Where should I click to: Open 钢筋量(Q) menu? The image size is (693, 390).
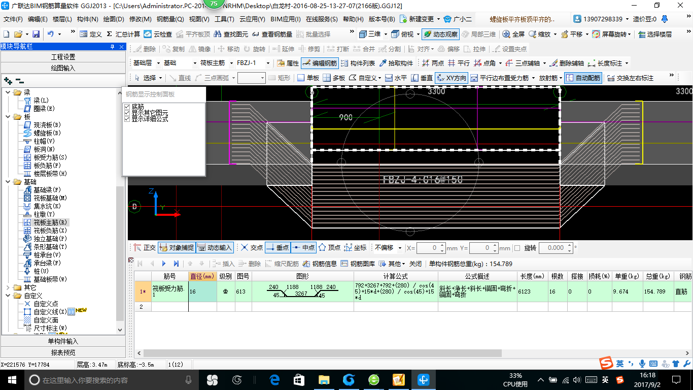click(x=170, y=19)
